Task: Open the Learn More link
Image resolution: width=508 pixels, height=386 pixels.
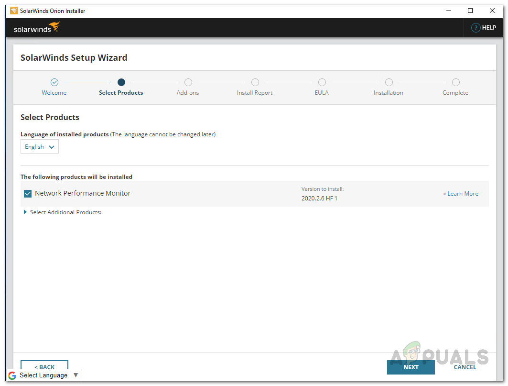Action: coord(461,194)
